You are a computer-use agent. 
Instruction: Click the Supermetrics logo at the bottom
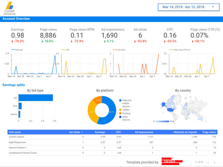[x=171, y=161]
